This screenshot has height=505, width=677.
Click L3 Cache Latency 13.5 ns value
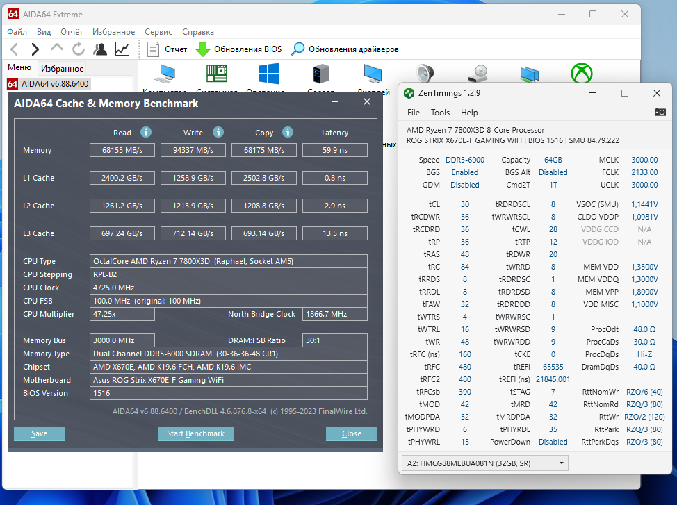pos(335,233)
